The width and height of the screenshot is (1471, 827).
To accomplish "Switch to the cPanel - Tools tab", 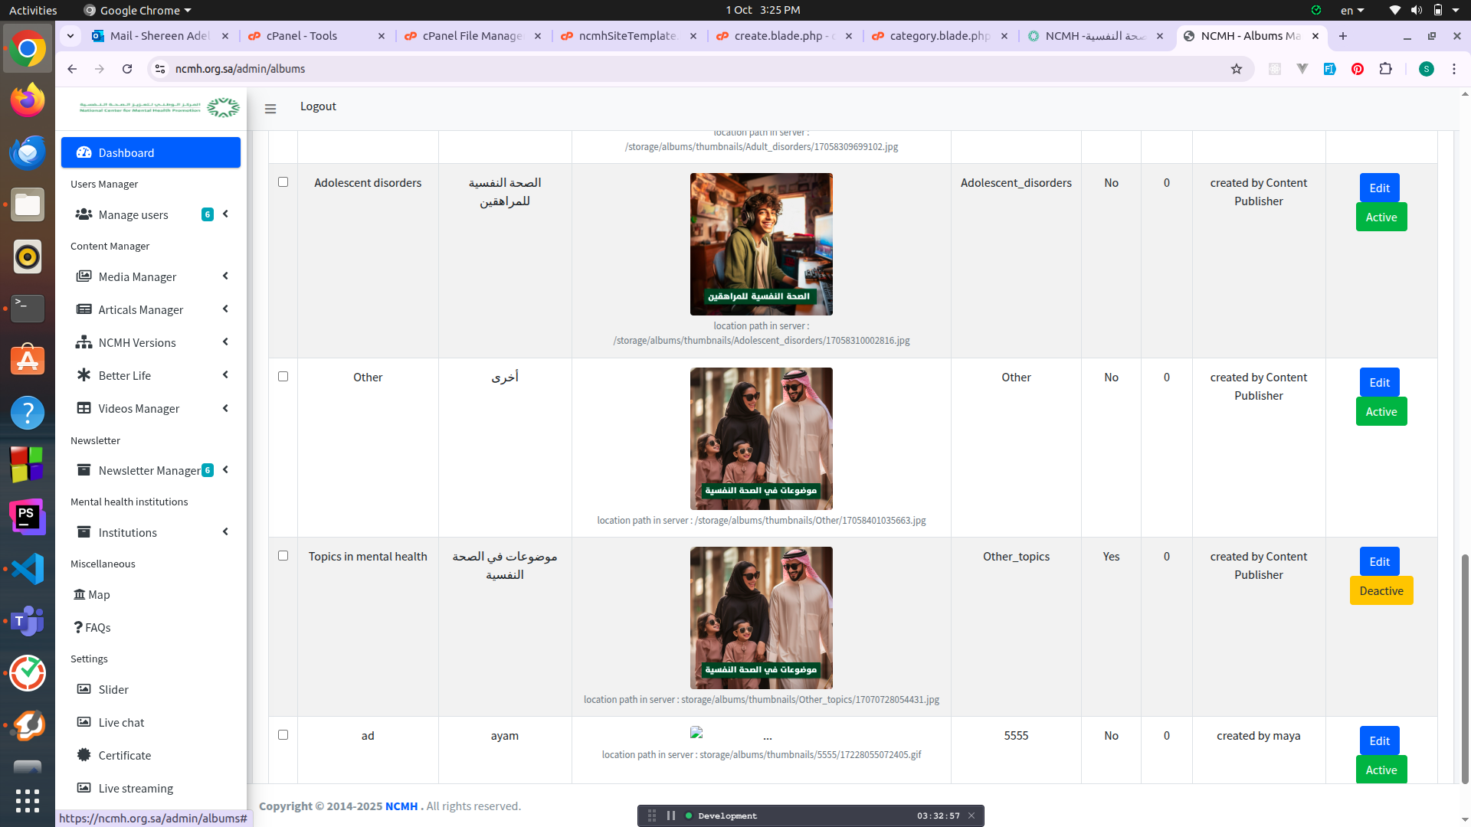I will coord(302,36).
